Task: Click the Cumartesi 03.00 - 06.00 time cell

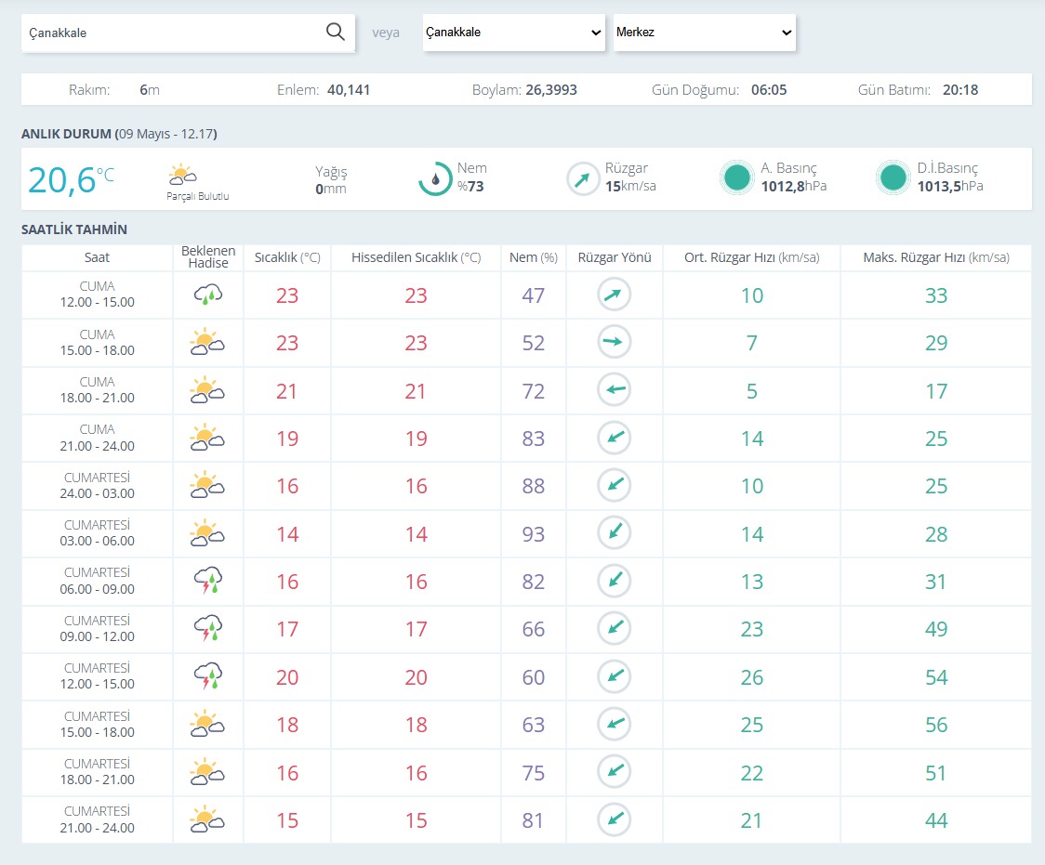Action: tap(98, 532)
